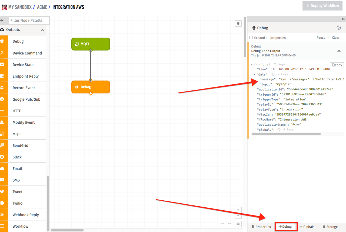Click the MQTT node icon in the palette
Viewport: 346px width, 232px height.
coord(4,134)
